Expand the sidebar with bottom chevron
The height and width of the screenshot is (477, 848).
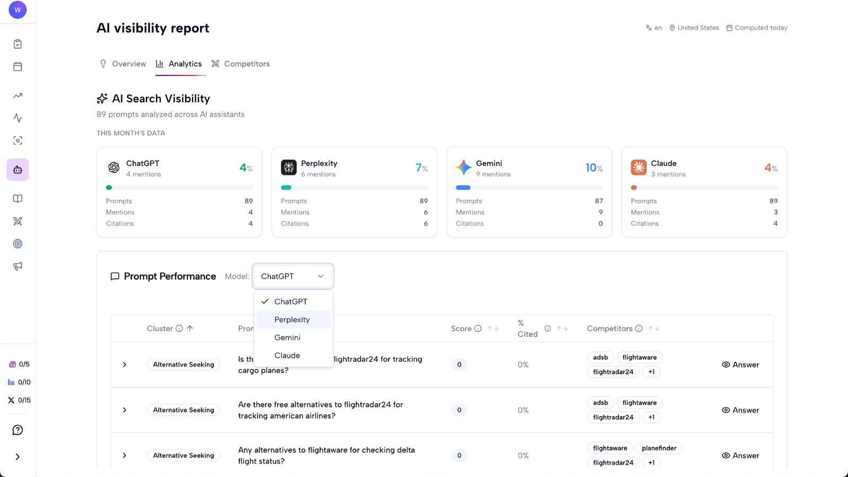pos(17,457)
